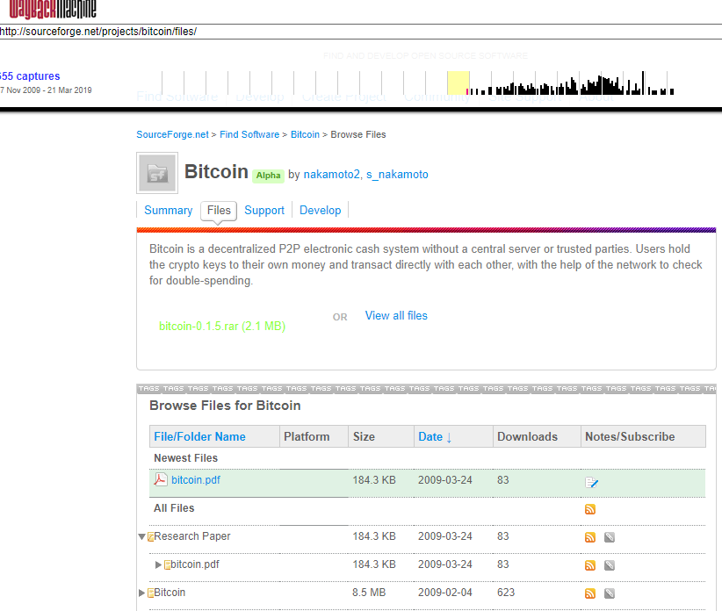Click the Newest Files section label
722x611 pixels.
pyautogui.click(x=185, y=458)
